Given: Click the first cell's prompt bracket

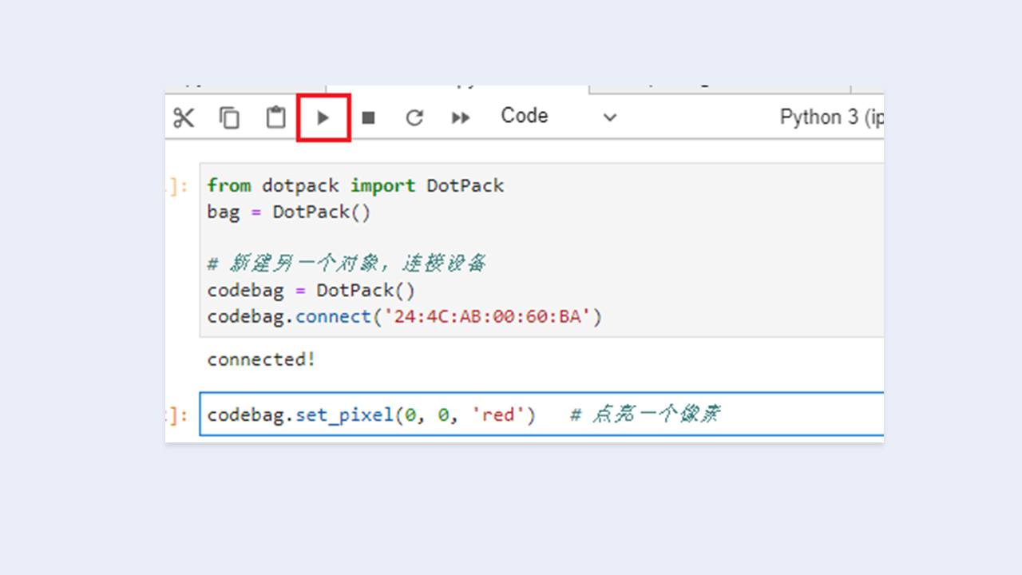Looking at the screenshot, I should coord(179,187).
